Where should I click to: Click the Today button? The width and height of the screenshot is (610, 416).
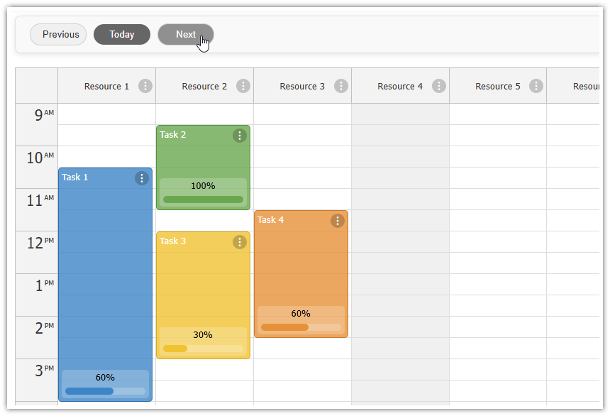121,34
